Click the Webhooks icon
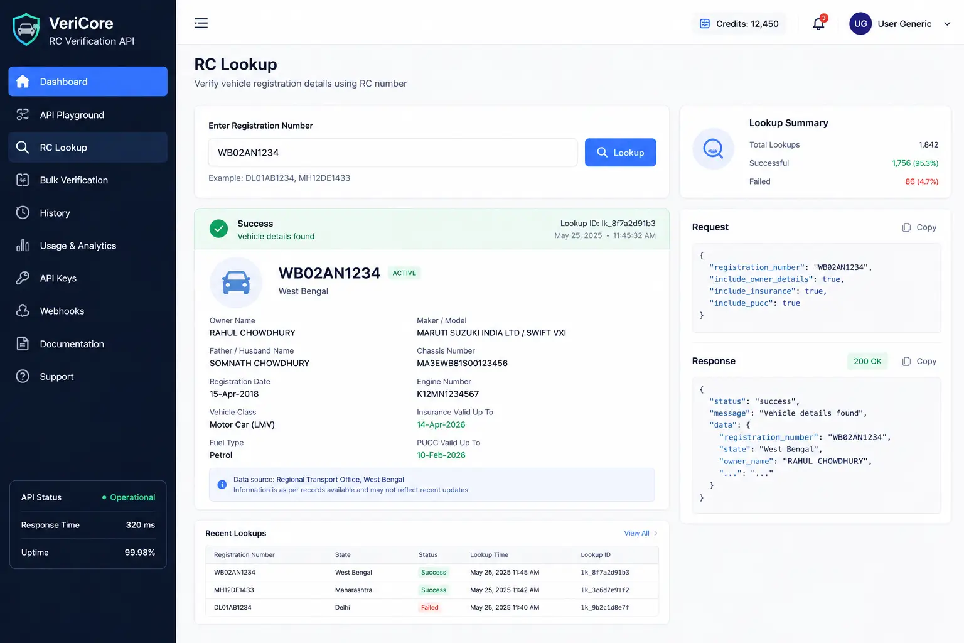The height and width of the screenshot is (643, 964). pos(23,311)
